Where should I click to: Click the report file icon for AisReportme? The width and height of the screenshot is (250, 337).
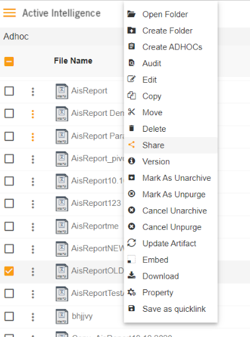pos(62,226)
